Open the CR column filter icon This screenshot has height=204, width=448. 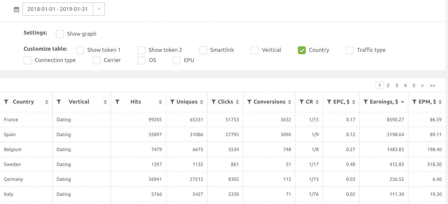pyautogui.click(x=302, y=102)
